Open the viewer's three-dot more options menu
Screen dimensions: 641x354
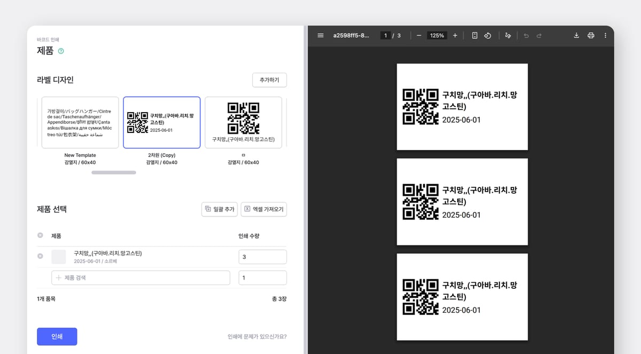(605, 35)
